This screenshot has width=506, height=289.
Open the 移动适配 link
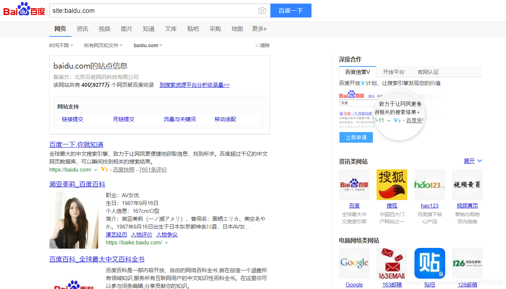point(225,119)
